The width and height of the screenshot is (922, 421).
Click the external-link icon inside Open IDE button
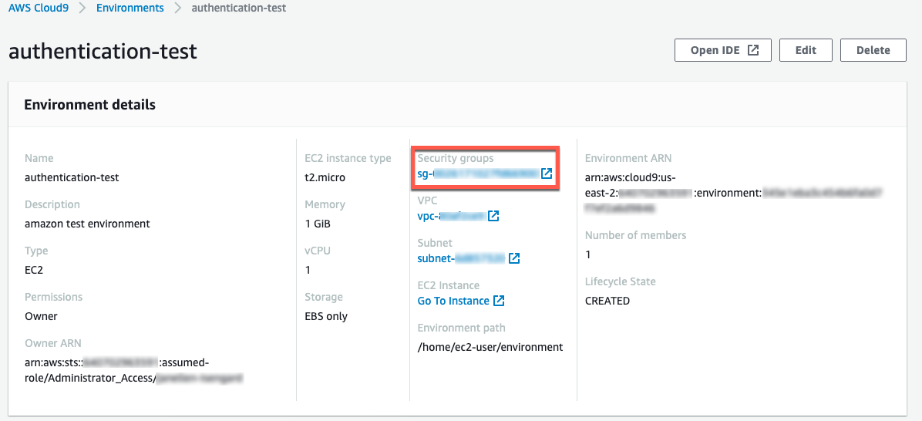pos(752,50)
